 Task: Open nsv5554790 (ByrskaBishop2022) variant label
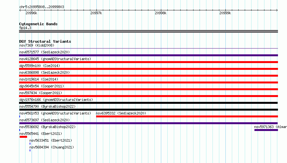[47, 106]
